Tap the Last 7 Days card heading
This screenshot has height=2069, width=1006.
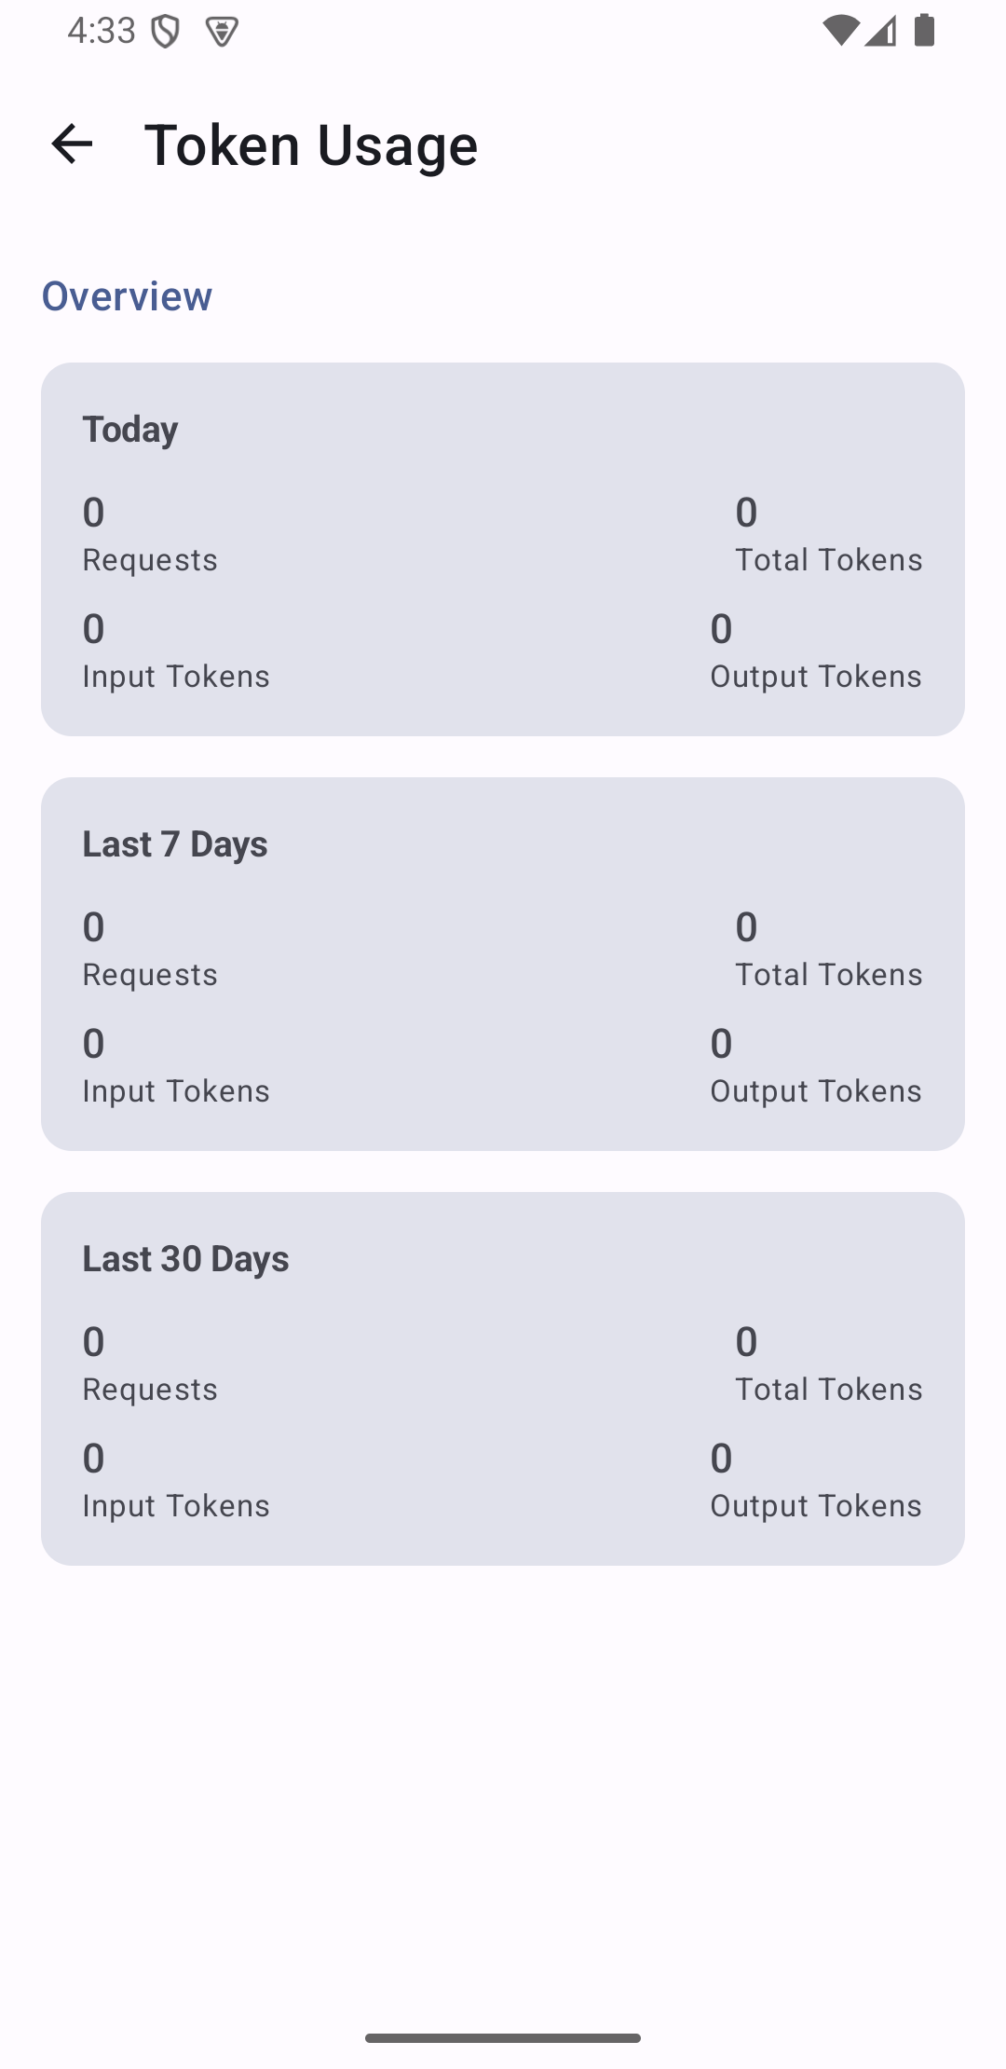pos(175,844)
